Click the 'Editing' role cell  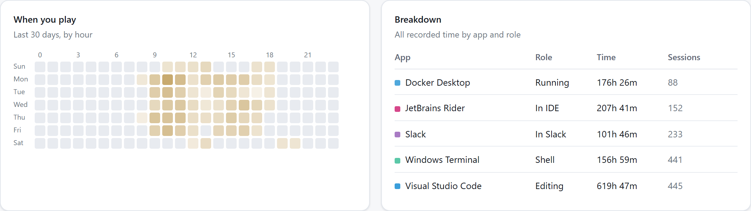pyautogui.click(x=549, y=186)
